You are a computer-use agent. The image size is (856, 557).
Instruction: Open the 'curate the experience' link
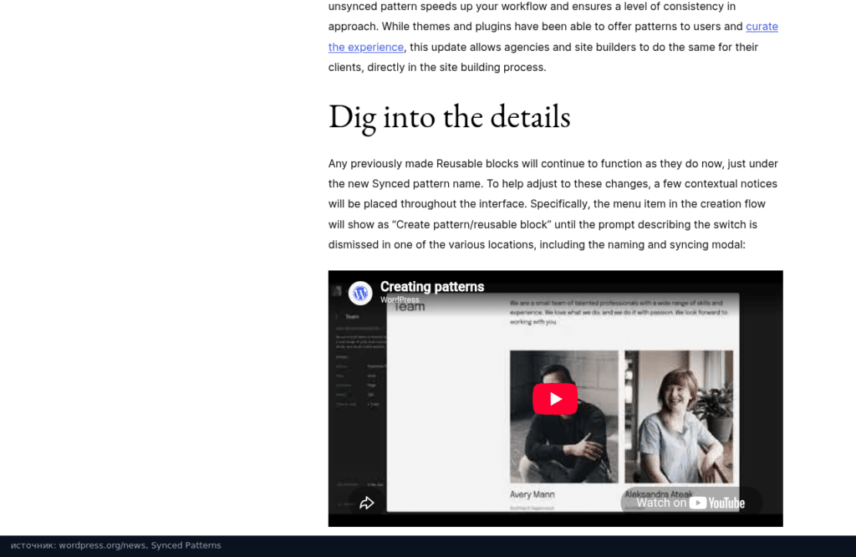(762, 26)
